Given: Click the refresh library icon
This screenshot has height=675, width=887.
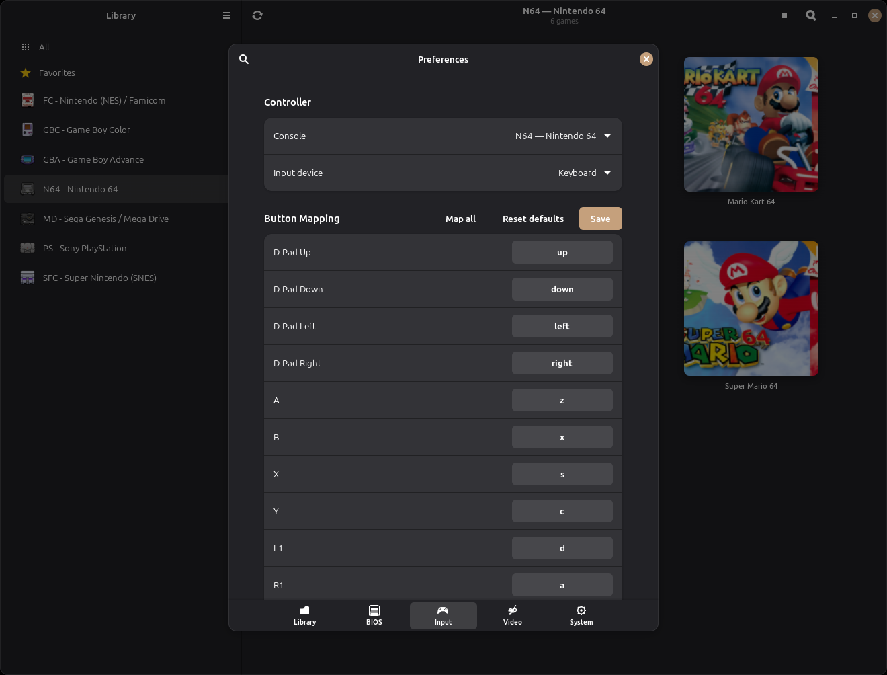Looking at the screenshot, I should (x=257, y=15).
